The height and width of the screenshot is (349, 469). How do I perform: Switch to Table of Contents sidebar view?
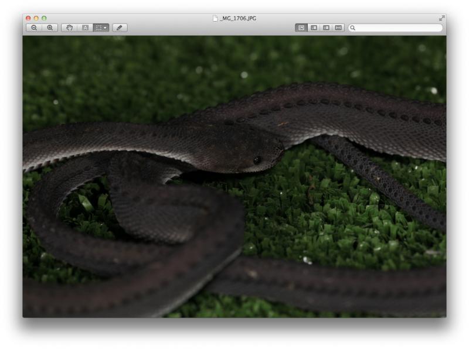point(326,28)
